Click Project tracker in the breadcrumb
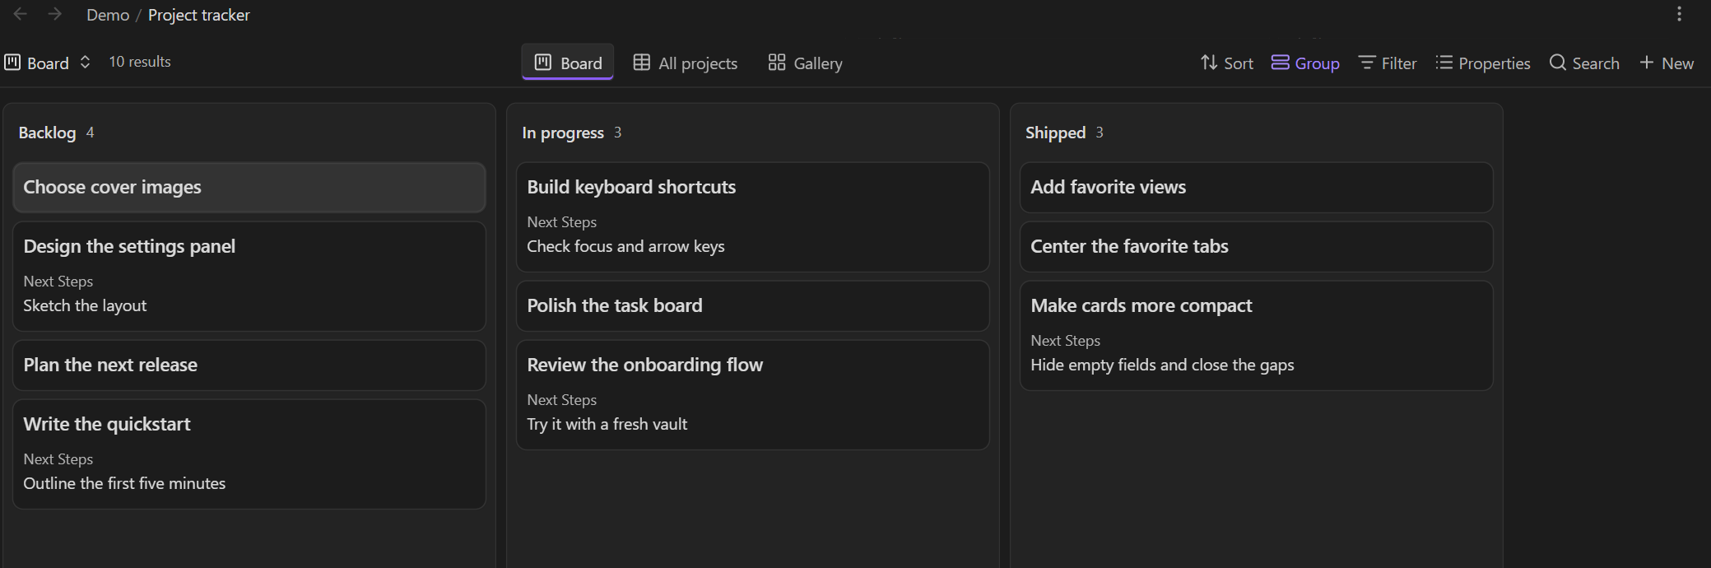 click(x=199, y=15)
